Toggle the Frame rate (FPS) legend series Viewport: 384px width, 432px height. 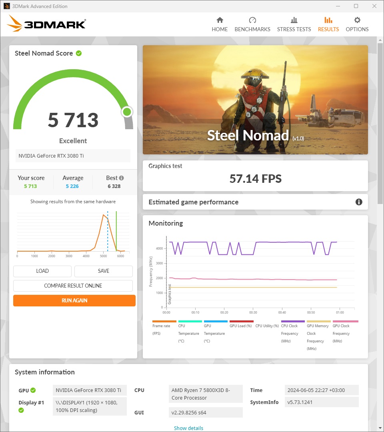(164, 328)
